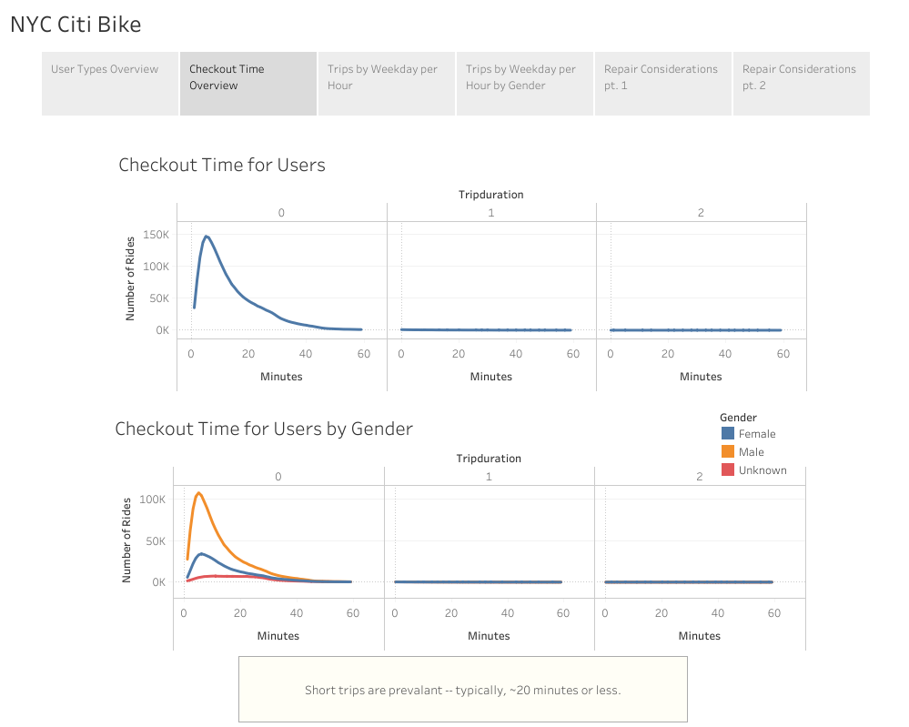
Task: Switch to Trips by Weekday per Hour tab
Action: point(387,84)
